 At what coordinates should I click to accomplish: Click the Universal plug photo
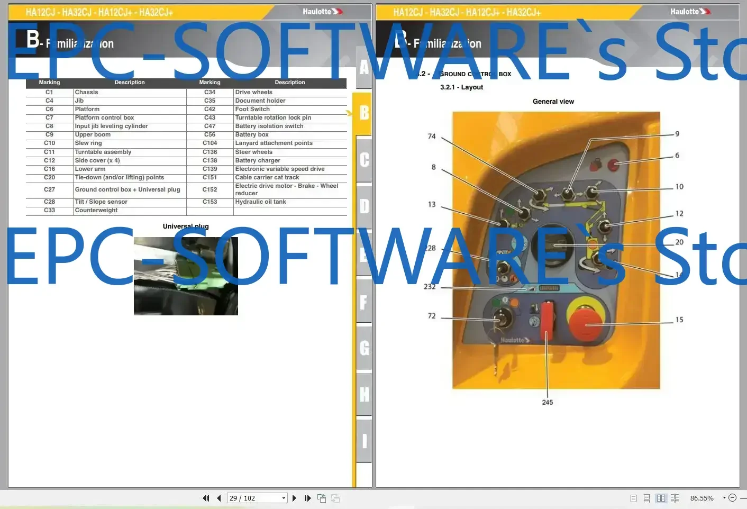[x=186, y=276]
